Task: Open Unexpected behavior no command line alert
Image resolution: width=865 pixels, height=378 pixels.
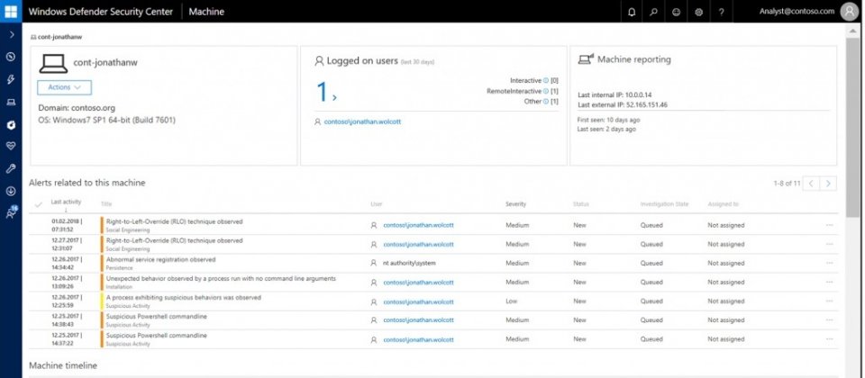Action: (221, 279)
